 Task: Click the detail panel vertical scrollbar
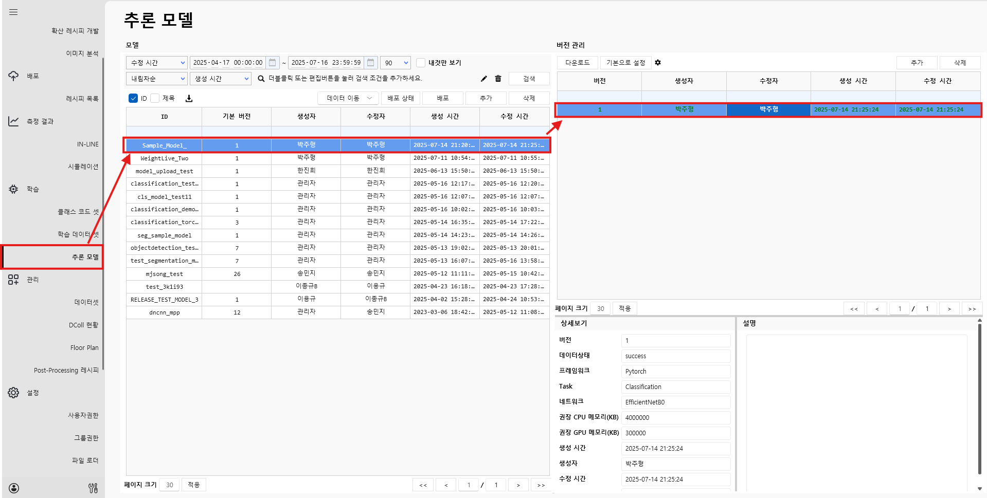point(979,401)
